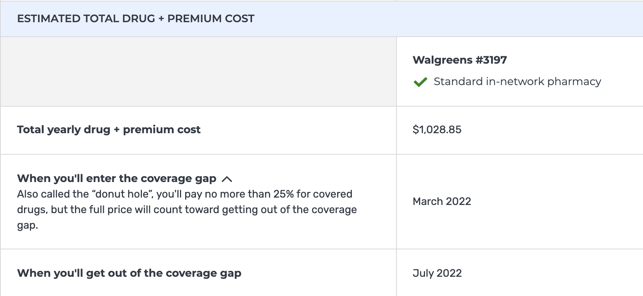Collapse the coverage gap explanation chevron
Image resolution: width=643 pixels, height=296 pixels.
click(x=227, y=179)
